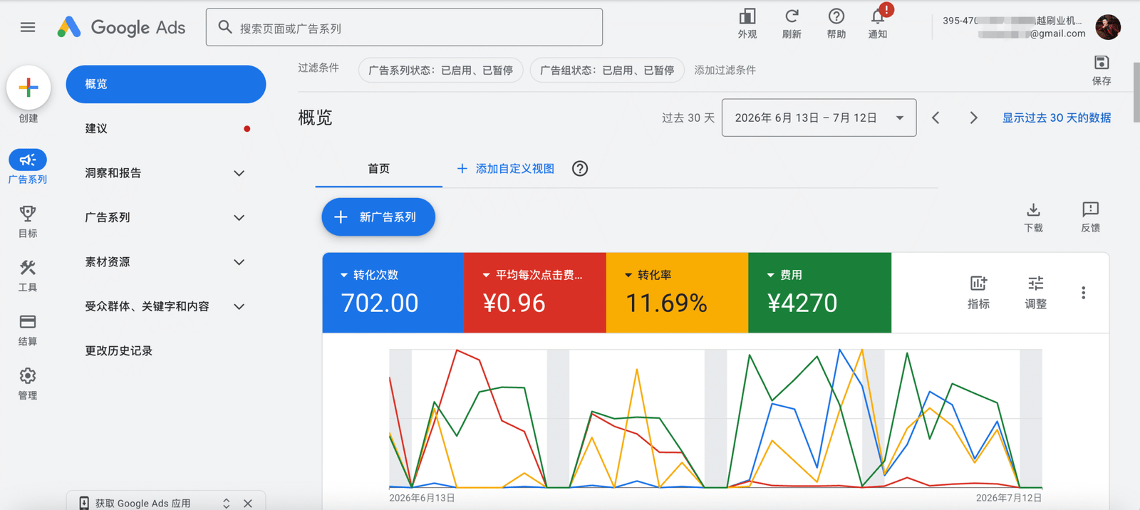The image size is (1140, 510).
Task: Click 添加过滤条件
Action: coord(725,70)
